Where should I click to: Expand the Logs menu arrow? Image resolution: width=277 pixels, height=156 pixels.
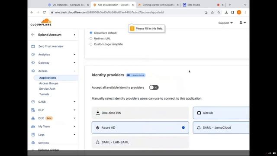(x=74, y=135)
